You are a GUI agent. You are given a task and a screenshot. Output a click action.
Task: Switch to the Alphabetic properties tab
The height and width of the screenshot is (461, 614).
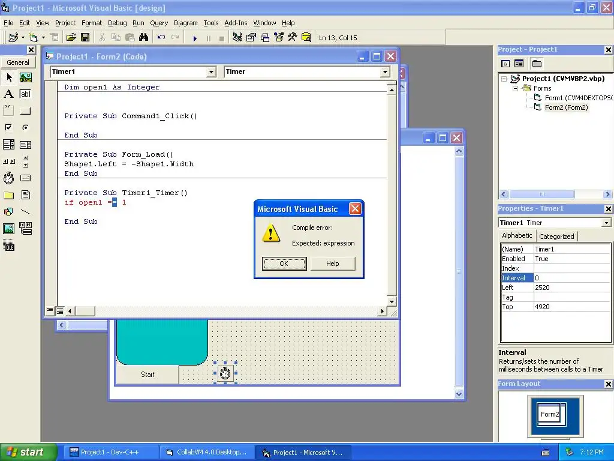517,235
